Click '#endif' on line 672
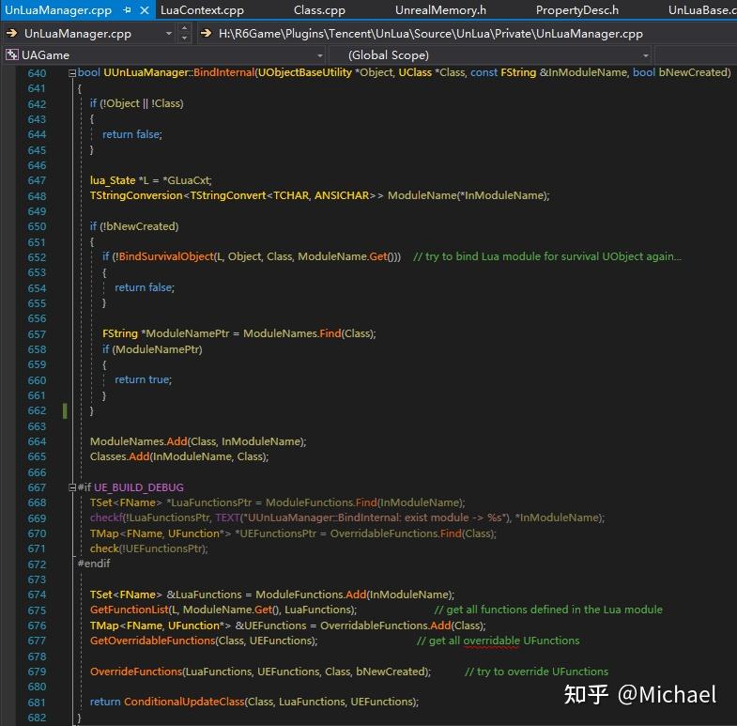737x726 pixels. (x=94, y=563)
